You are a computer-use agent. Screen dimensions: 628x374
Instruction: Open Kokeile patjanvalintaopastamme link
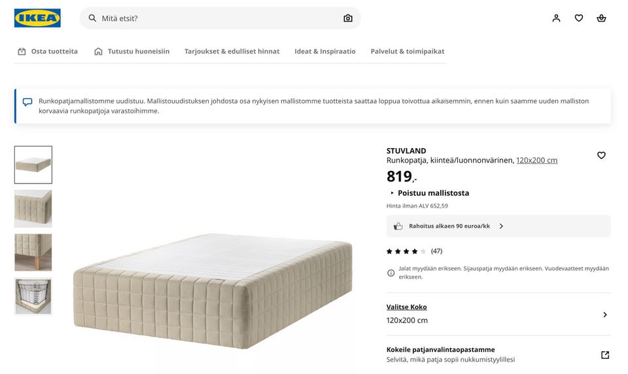pos(440,350)
